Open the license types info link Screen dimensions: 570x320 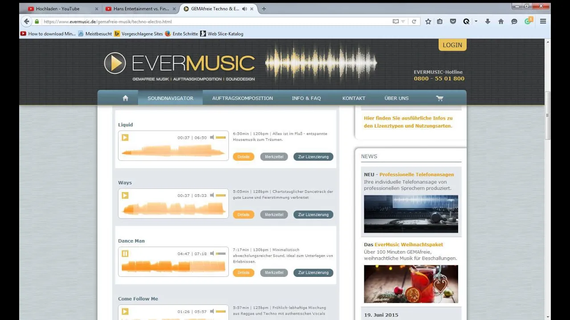click(408, 122)
